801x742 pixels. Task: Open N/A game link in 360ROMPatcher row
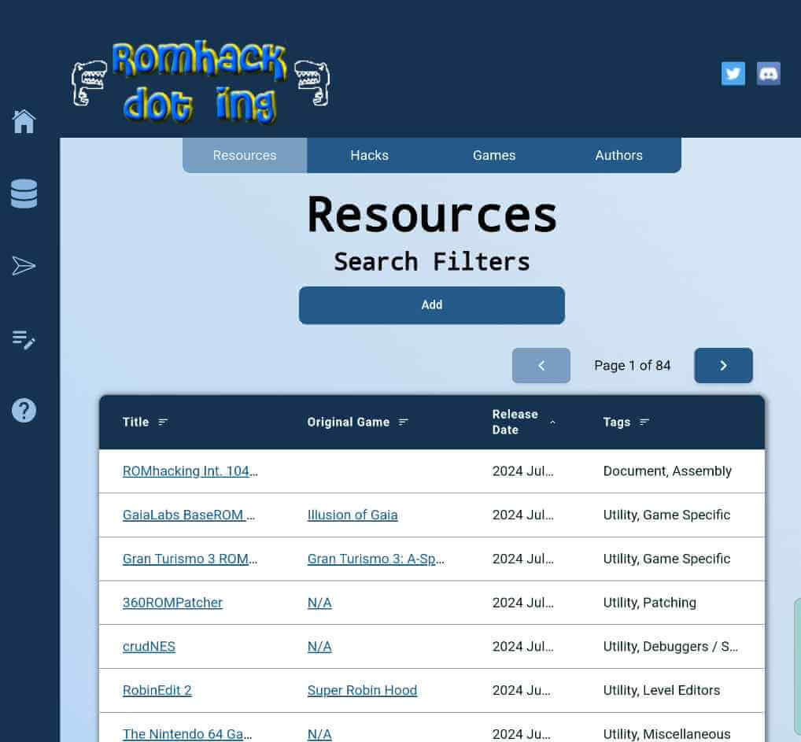319,603
